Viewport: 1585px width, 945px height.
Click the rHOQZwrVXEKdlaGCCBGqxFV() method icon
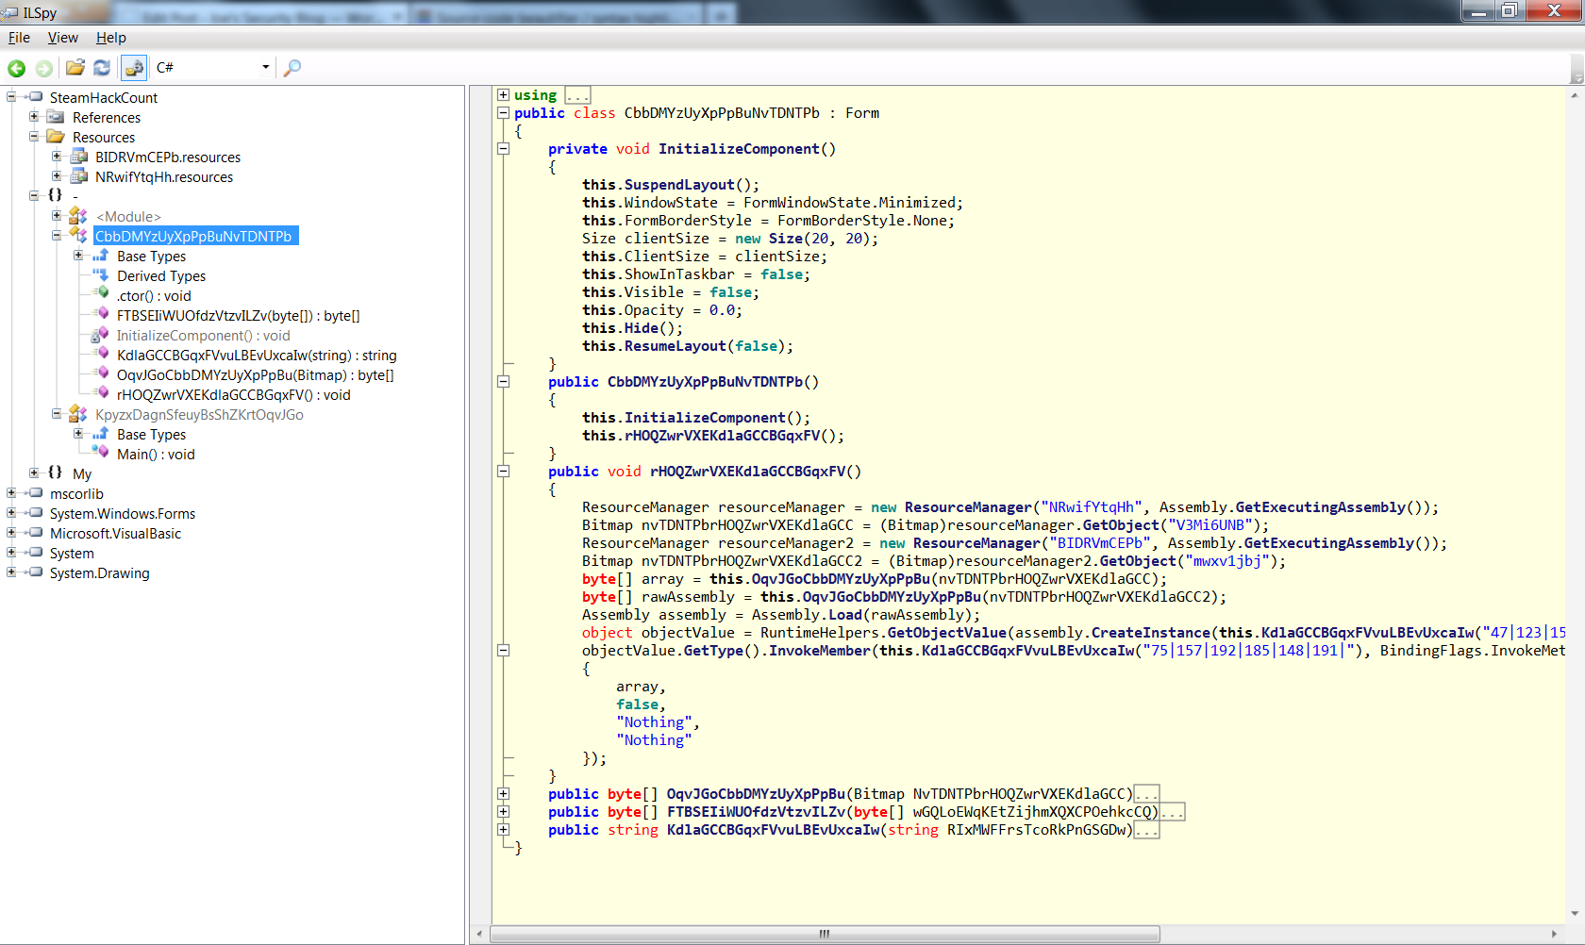(x=102, y=393)
